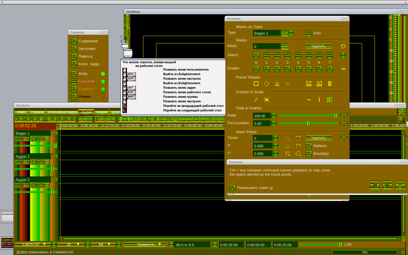Click the trash icon in Preset Shapes

click(x=330, y=84)
